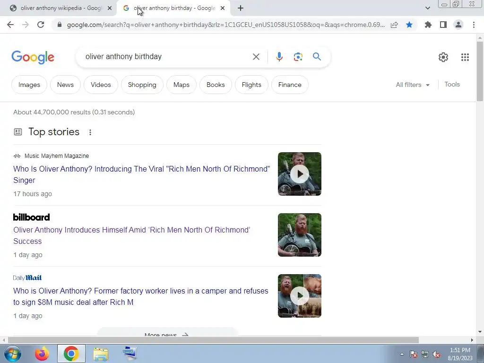This screenshot has height=363, width=484.
Task: Open Top stories three-dot options
Action: (x=90, y=132)
